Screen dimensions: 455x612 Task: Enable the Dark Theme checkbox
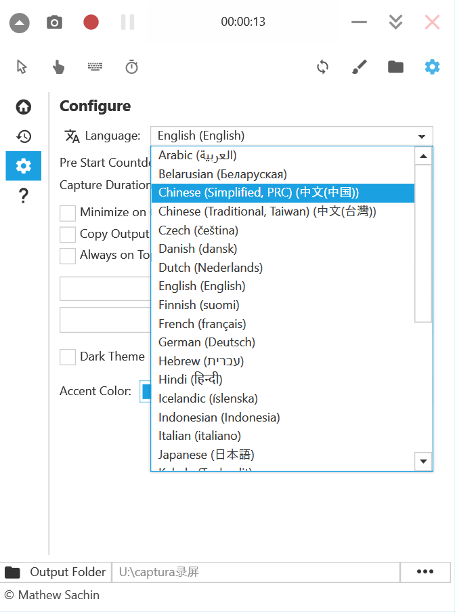[x=68, y=357]
